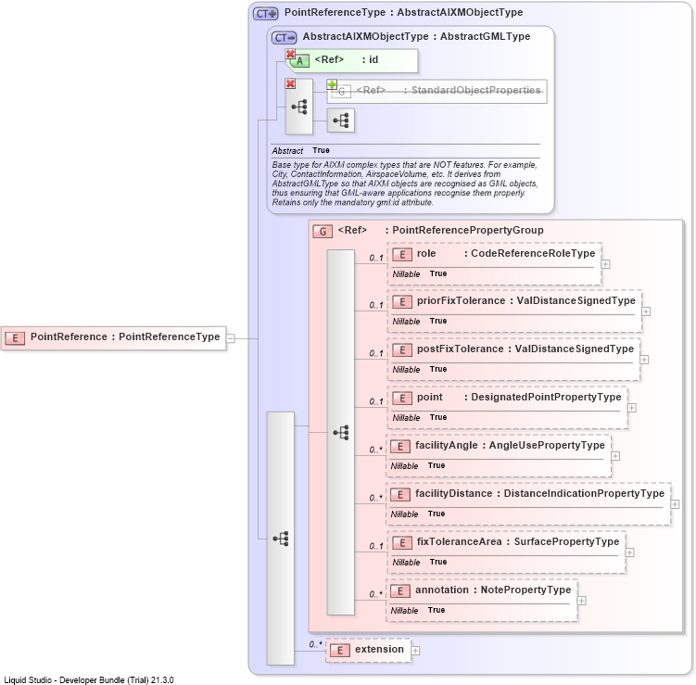Click the CT icon of PointReferenceType
Screen dimensions: 696x685
pyautogui.click(x=265, y=13)
